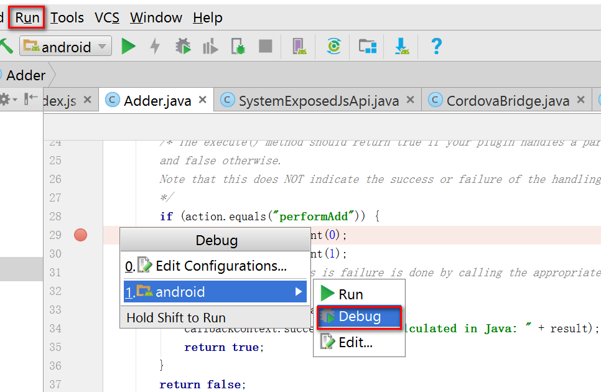Click the Adder.java class file icon
The height and width of the screenshot is (392, 601).
click(113, 100)
